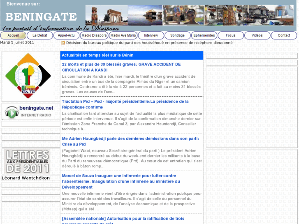Open the Sondage menu item
This screenshot has height=224, width=299.
(178, 35)
